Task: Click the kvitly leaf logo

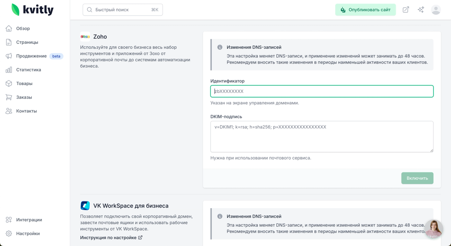Action: 15,10
